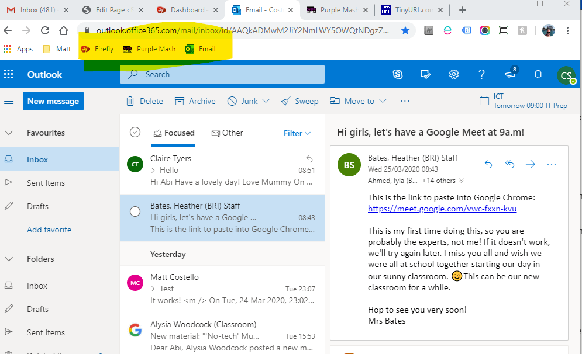
Task: Expand the Junk dropdown arrow
Action: tap(266, 101)
